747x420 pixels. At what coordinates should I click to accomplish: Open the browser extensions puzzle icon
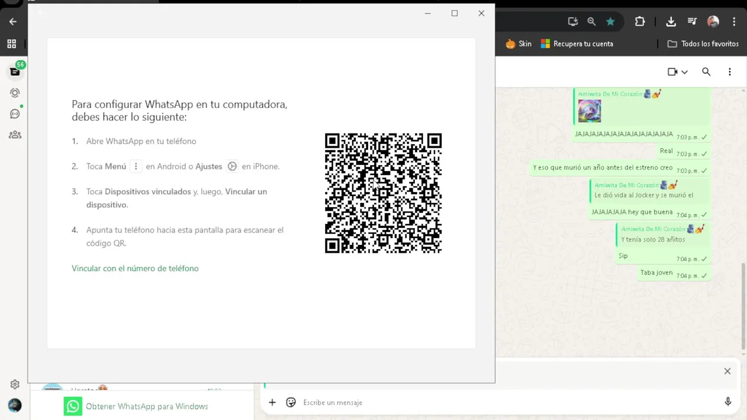[640, 22]
